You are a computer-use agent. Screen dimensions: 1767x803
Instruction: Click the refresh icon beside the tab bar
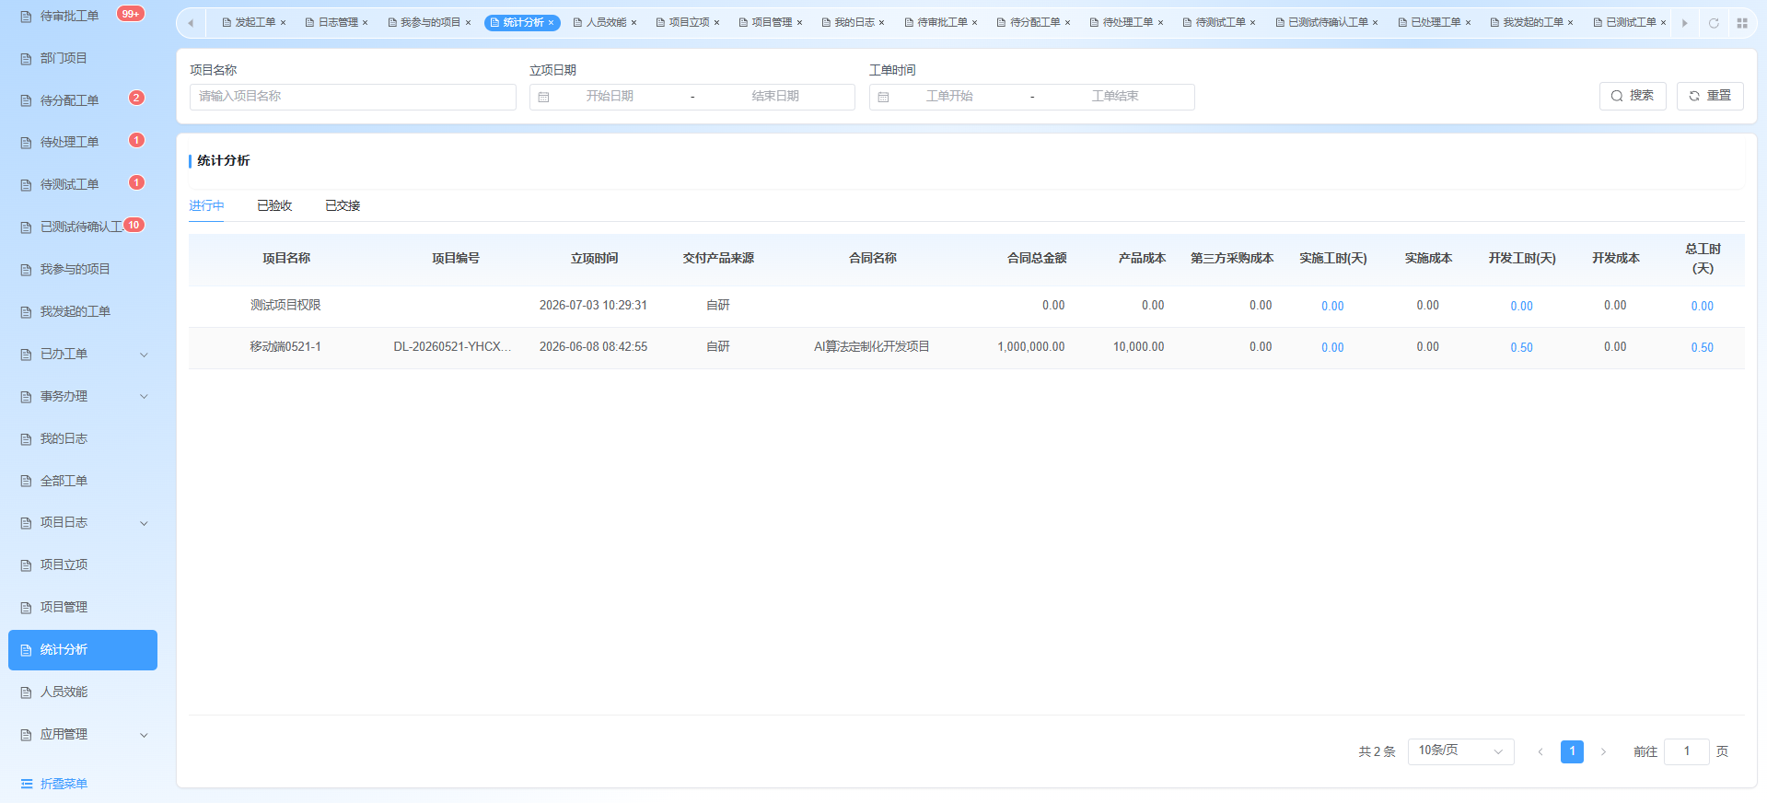1714,23
